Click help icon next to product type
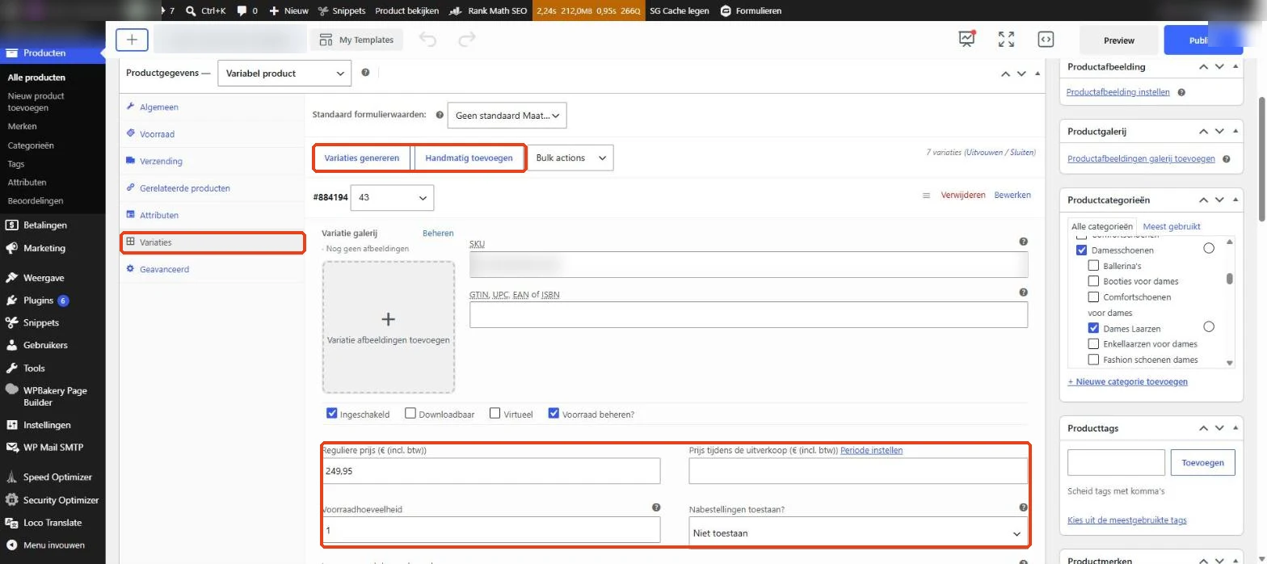Image resolution: width=1267 pixels, height=564 pixels. (x=365, y=73)
